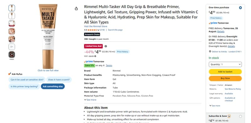Play the product video thumbnail
The height and width of the screenshot is (123, 251).
coord(12,55)
